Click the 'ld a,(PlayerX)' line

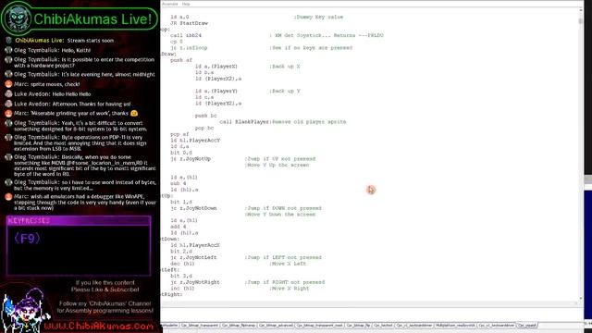(x=216, y=67)
